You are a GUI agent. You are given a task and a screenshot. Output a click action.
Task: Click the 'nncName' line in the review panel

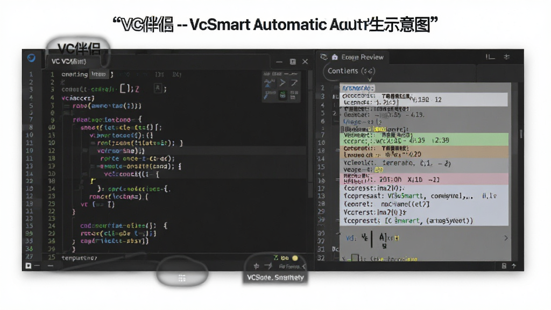pos(386,204)
